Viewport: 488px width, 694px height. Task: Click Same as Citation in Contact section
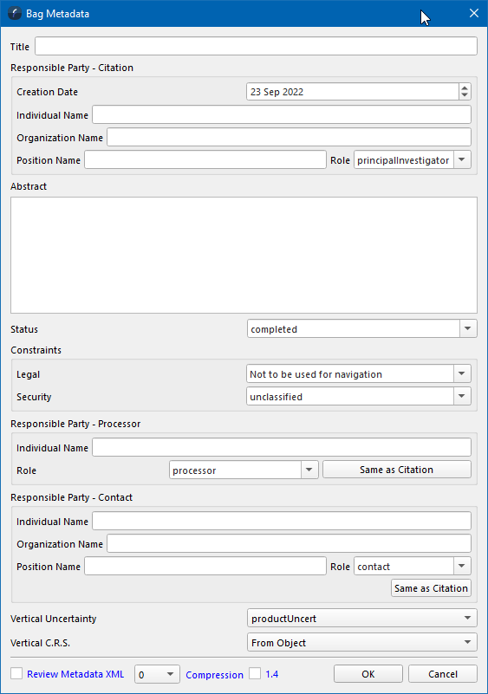click(x=431, y=588)
